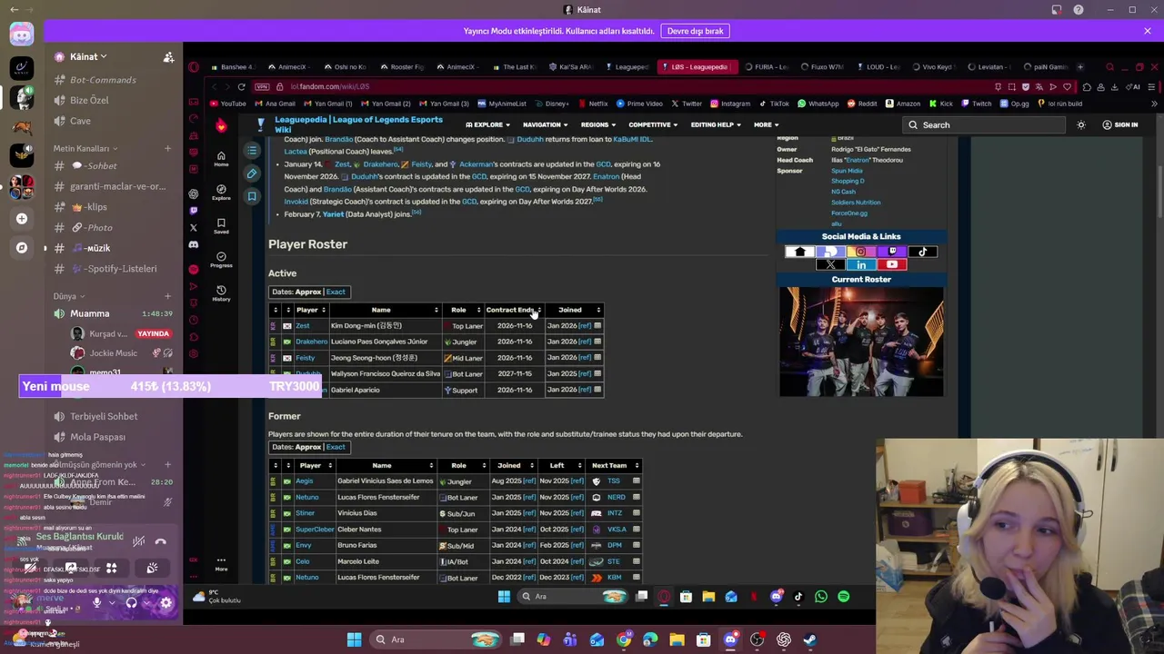Viewport: 1164px width, 654px height.
Task: Reload the lol.fandom.com page
Action: [x=241, y=86]
